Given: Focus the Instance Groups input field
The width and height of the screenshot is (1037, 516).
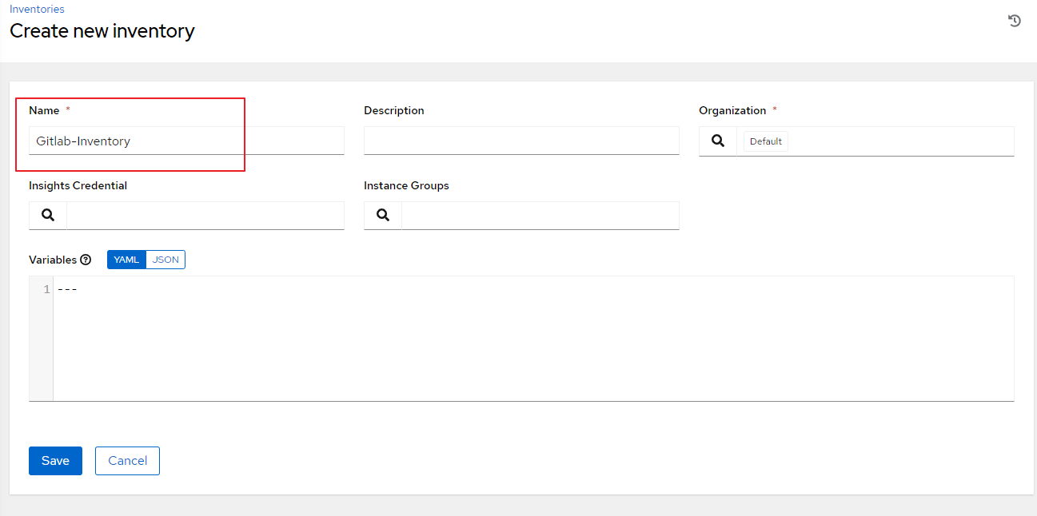Looking at the screenshot, I should pos(540,216).
